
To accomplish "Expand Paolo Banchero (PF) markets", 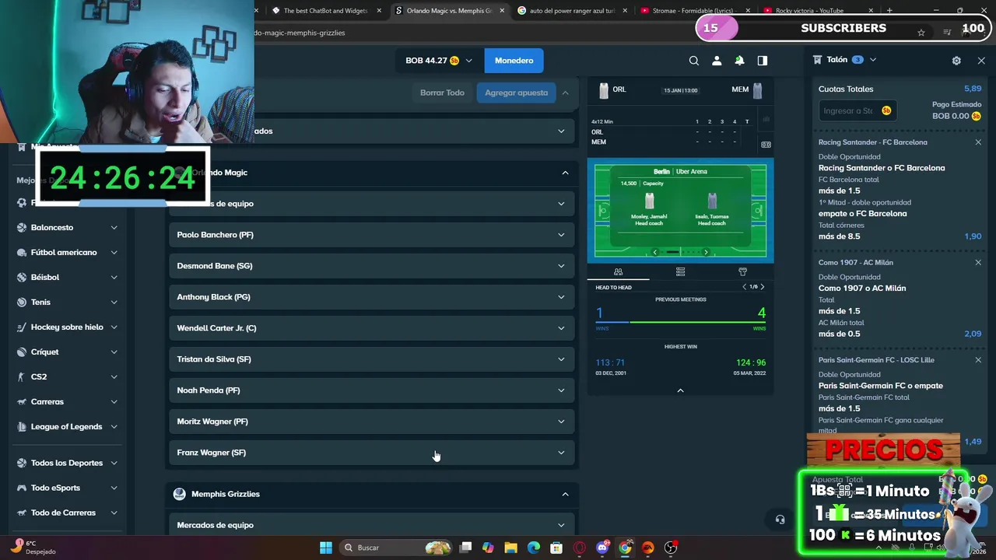I will [372, 235].
